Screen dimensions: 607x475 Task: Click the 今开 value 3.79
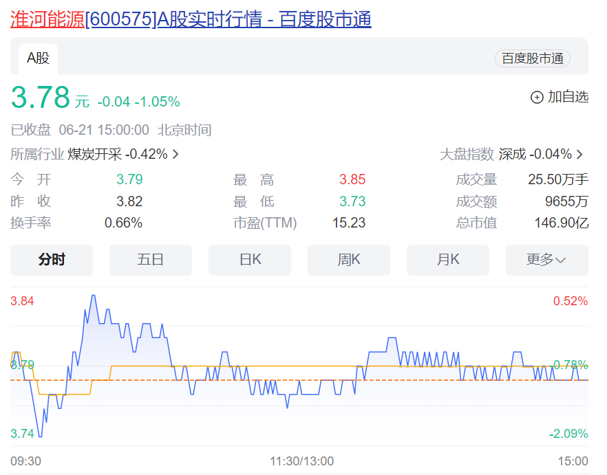tap(129, 179)
